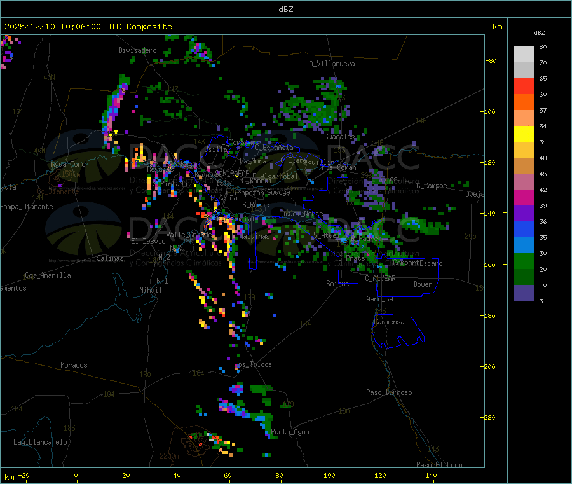Viewport: 572px width, 484px height.
Task: Select the Los_Toldos location label
Action: coord(253,365)
